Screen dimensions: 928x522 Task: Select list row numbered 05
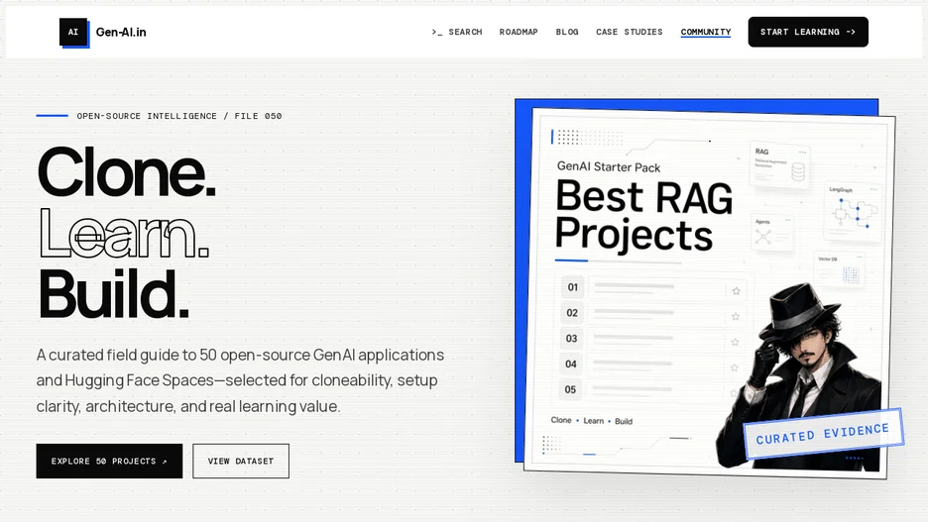click(650, 389)
